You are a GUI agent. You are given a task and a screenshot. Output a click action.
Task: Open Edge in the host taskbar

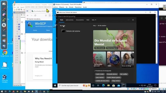click(x=10, y=91)
